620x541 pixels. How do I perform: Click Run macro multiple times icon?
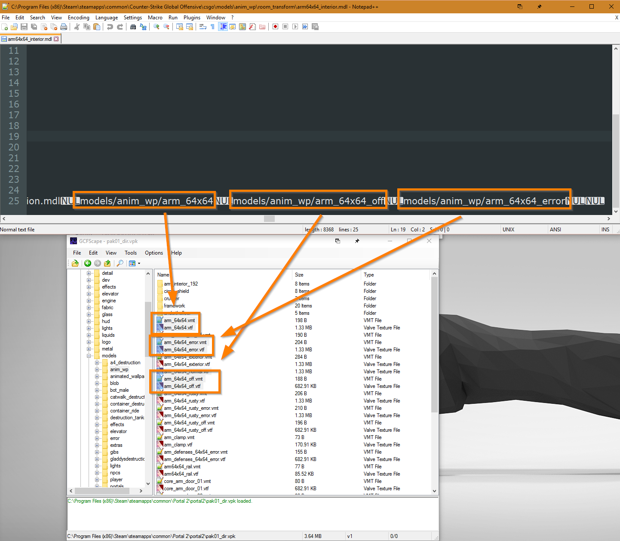pos(305,27)
